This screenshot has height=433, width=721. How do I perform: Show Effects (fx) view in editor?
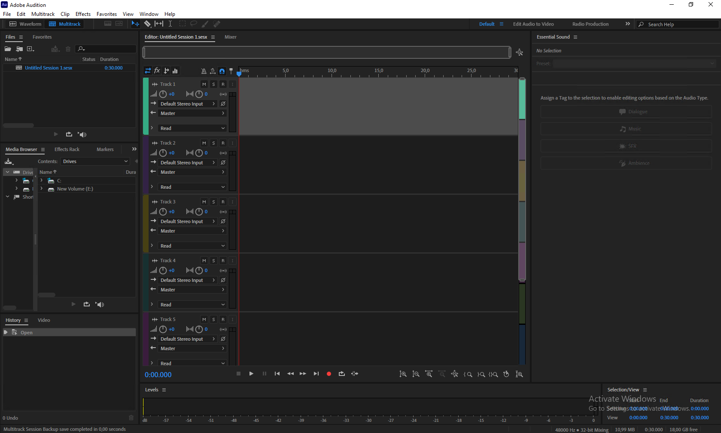(157, 71)
